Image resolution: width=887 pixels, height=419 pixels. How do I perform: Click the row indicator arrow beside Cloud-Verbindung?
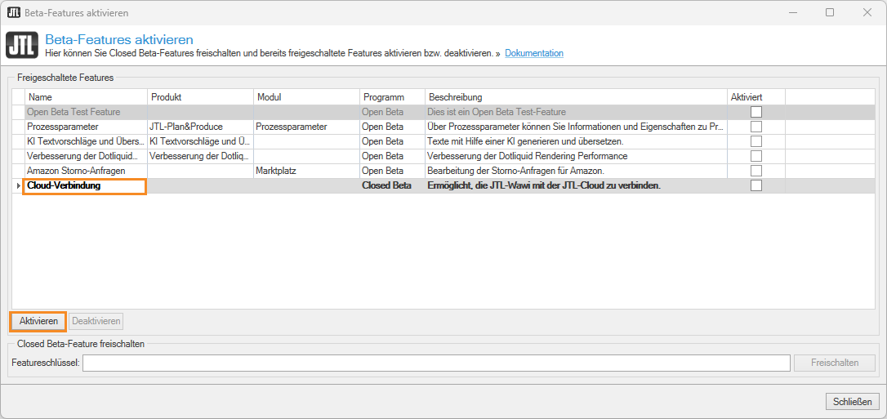pos(18,186)
